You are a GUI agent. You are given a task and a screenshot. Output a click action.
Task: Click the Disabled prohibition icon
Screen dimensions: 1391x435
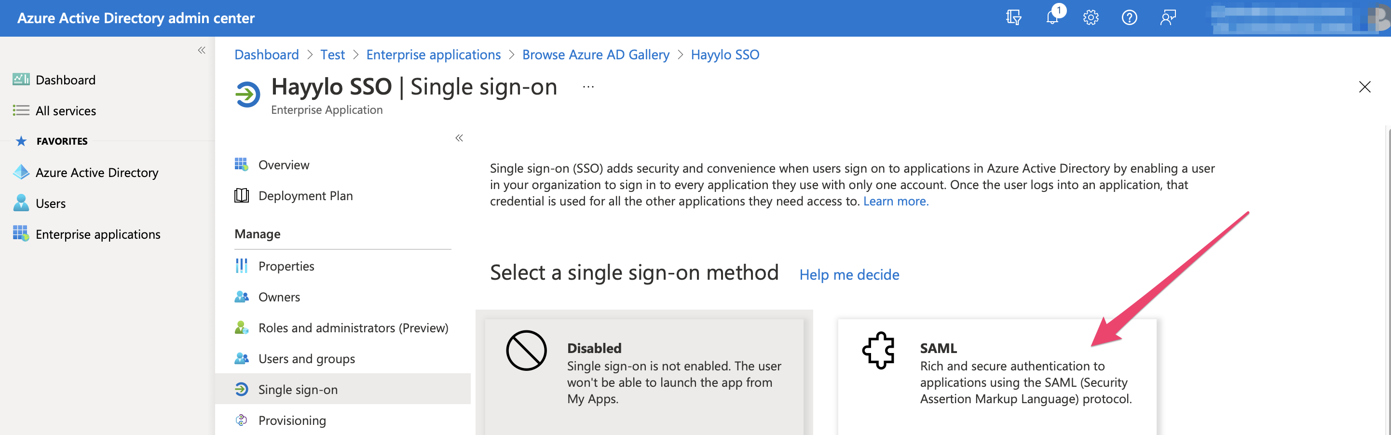(526, 350)
